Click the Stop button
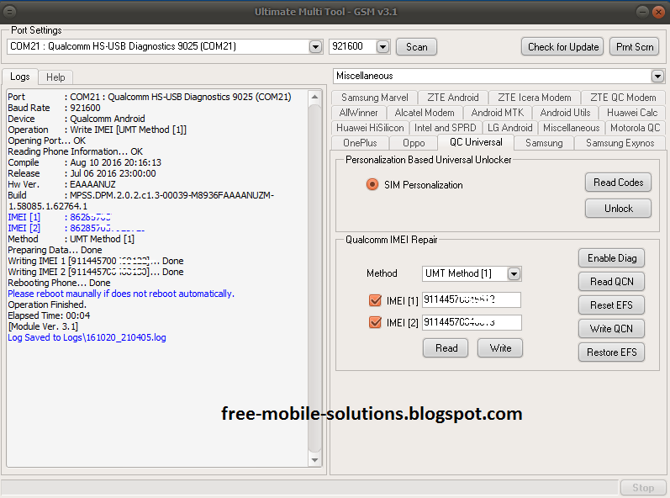This screenshot has width=670, height=498. pyautogui.click(x=643, y=488)
